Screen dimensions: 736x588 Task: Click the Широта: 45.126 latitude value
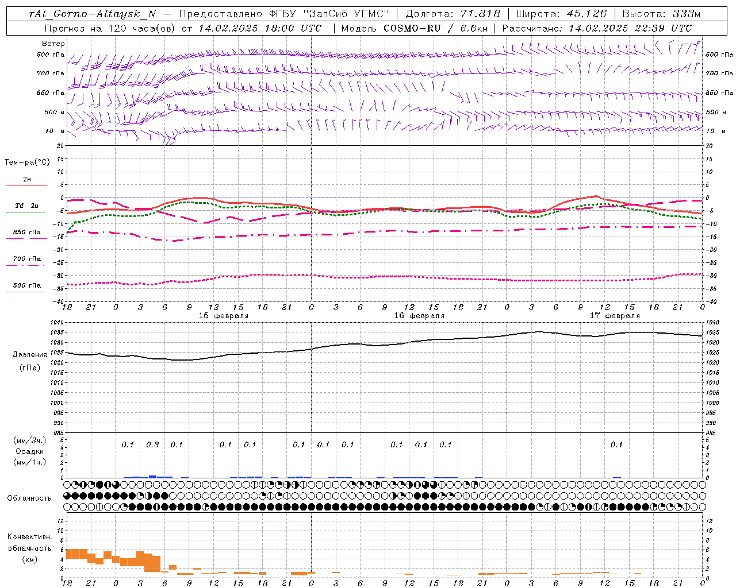[x=561, y=14]
